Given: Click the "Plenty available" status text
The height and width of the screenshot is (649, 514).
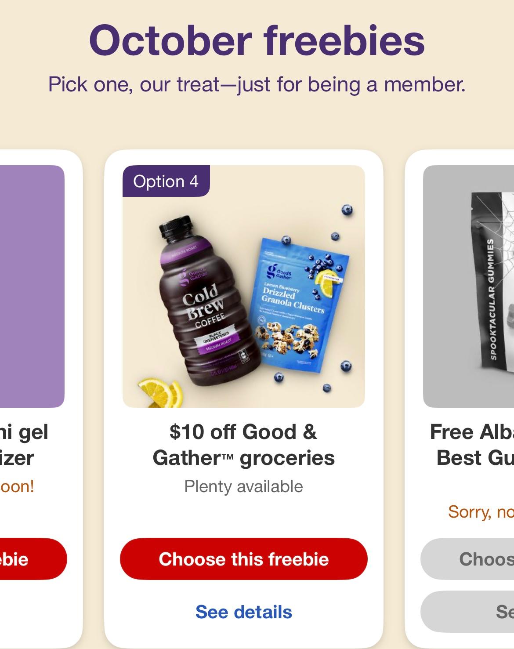Looking at the screenshot, I should [x=243, y=486].
